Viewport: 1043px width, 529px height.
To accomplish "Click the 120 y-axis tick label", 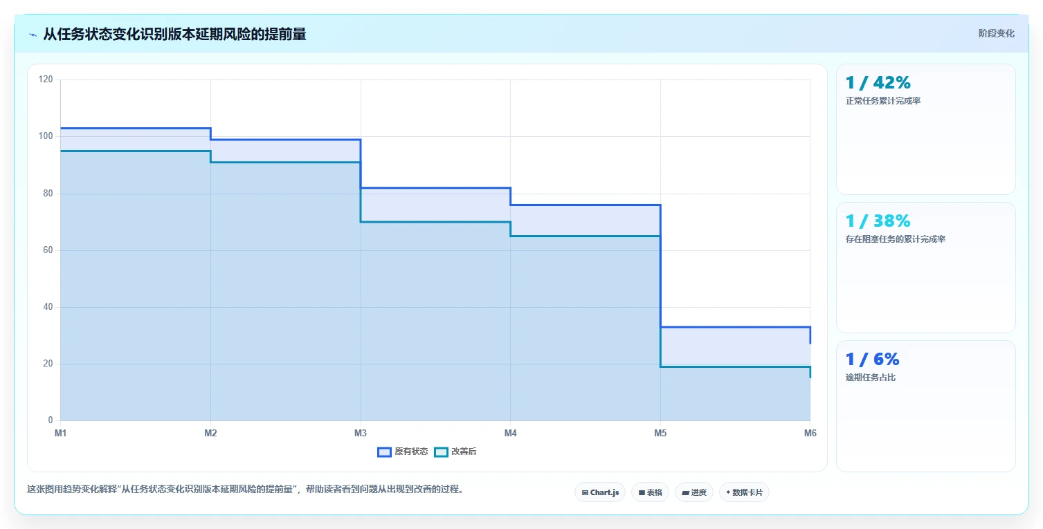I will pyautogui.click(x=46, y=80).
